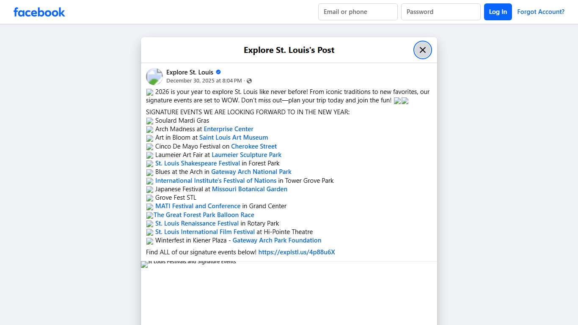Click the December 30, 2025 timestamp
Image resolution: width=578 pixels, height=325 pixels.
[x=204, y=81]
